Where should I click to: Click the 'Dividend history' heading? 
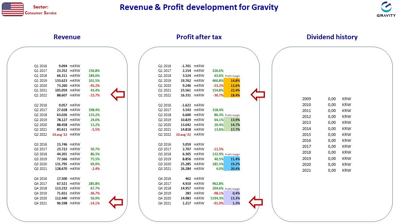click(332, 37)
